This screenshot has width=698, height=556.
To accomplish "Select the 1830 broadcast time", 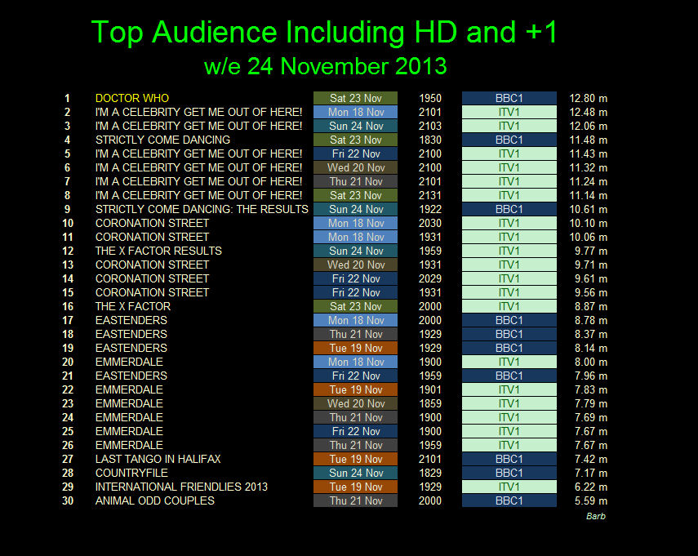I will click(429, 140).
